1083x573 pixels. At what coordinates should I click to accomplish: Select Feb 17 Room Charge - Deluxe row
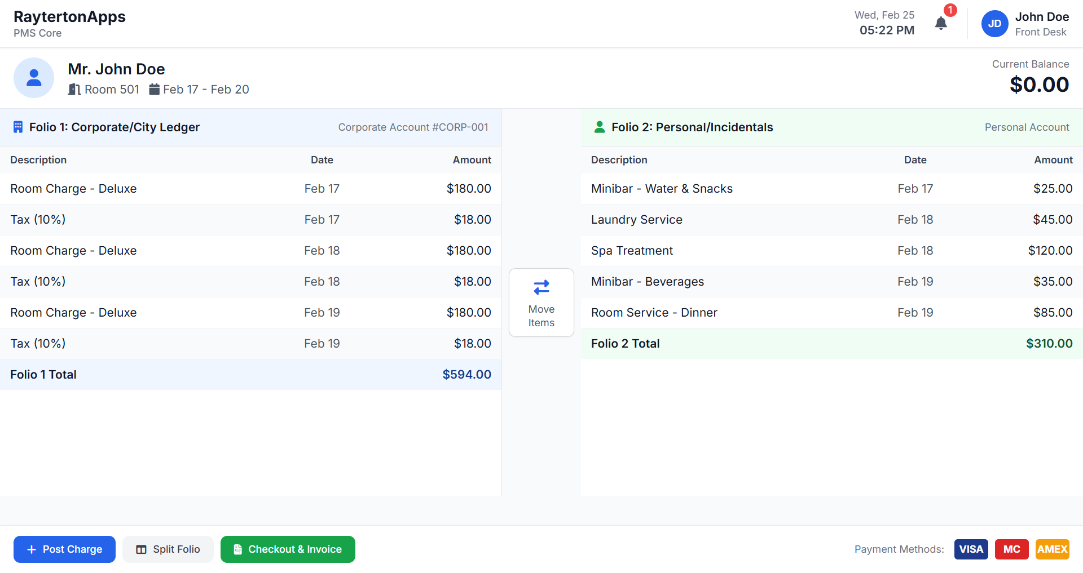tap(250, 189)
